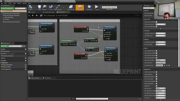Viewport: 180px width, 101px height.
Task: Click the Components search magnifier icon
Action: point(26,8)
